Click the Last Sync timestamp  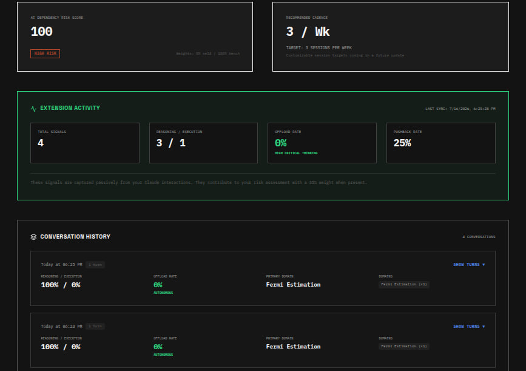point(460,109)
